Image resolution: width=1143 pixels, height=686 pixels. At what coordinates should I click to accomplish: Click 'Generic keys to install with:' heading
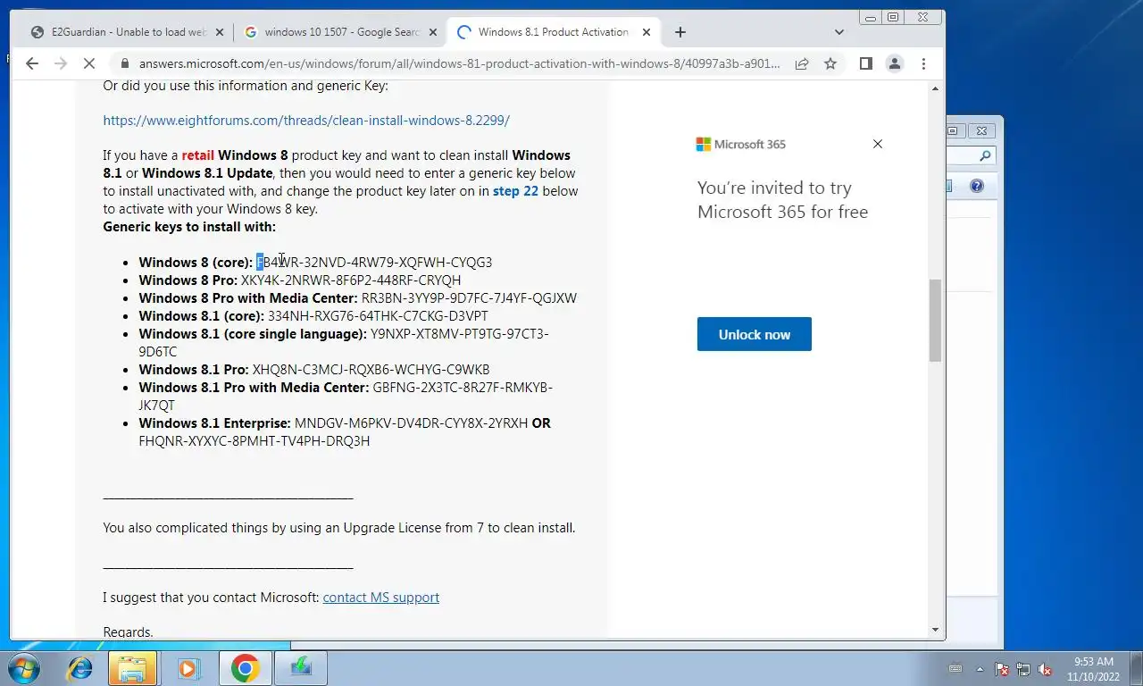pos(189,227)
